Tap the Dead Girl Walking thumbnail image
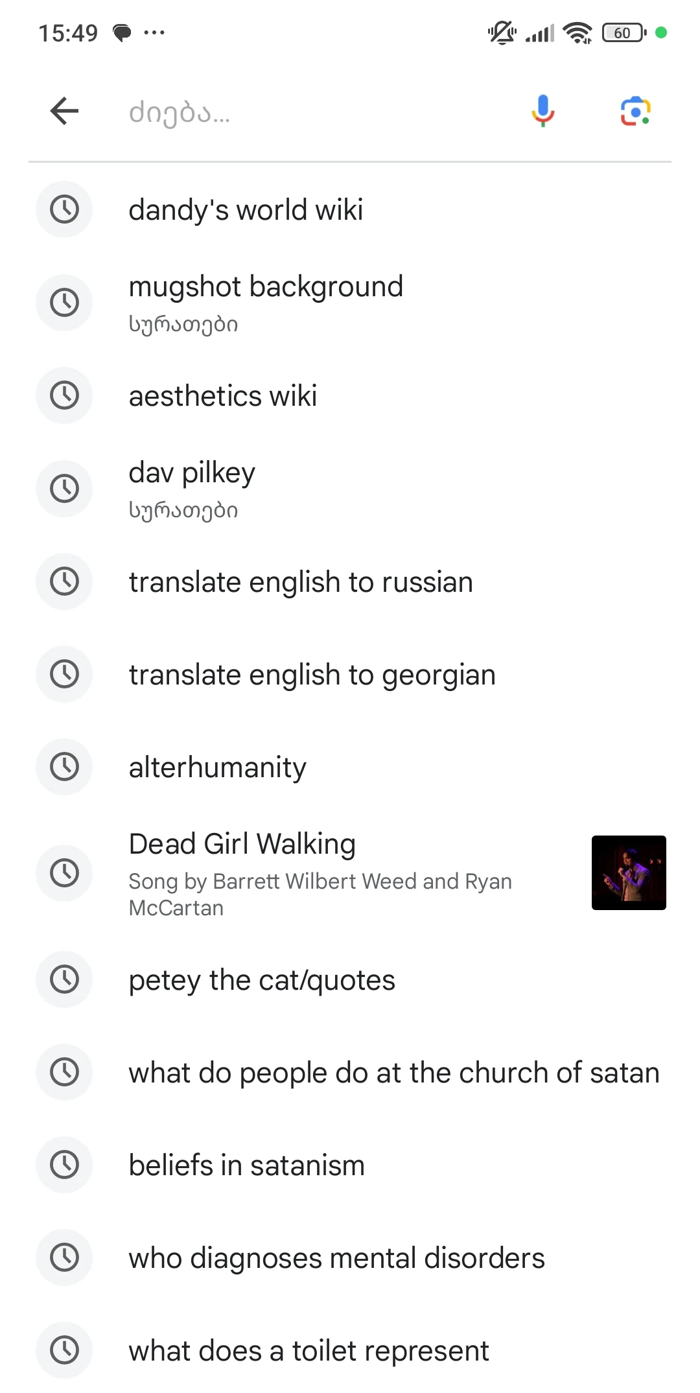The height and width of the screenshot is (1393, 700). 628,872
